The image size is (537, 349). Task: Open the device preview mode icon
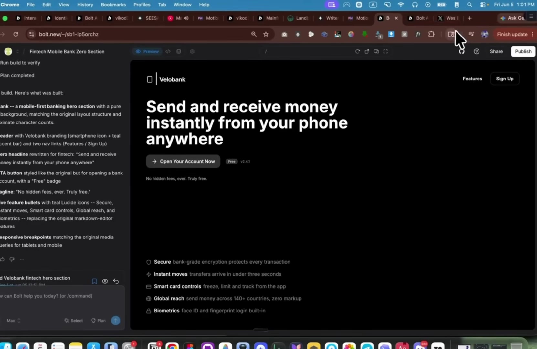pyautogui.click(x=376, y=51)
